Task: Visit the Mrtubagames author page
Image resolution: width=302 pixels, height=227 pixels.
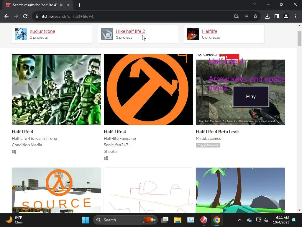Action: [x=209, y=138]
